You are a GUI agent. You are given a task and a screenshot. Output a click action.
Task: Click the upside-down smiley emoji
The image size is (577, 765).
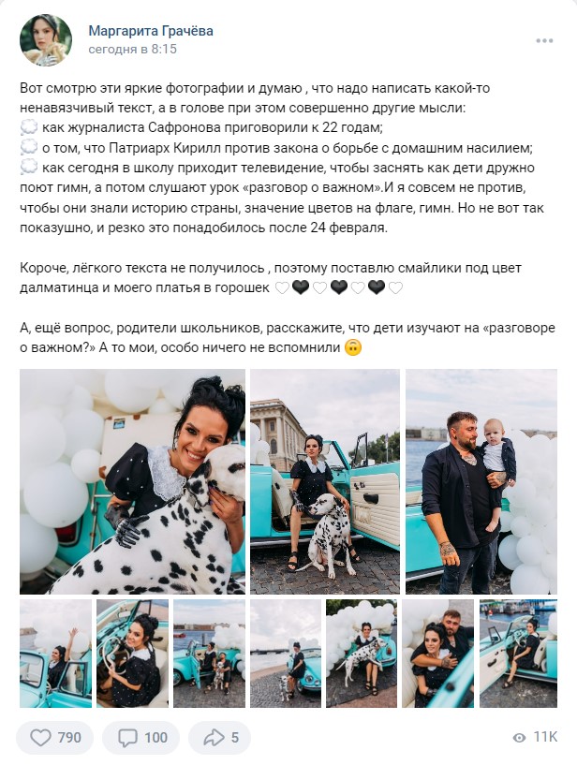353,348
